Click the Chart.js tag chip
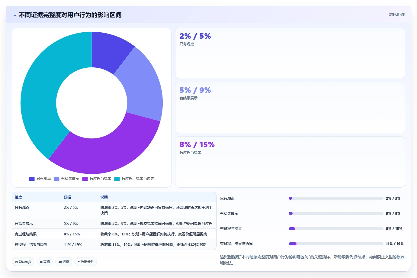Viewport: 417px width, 278px height. (x=23, y=262)
